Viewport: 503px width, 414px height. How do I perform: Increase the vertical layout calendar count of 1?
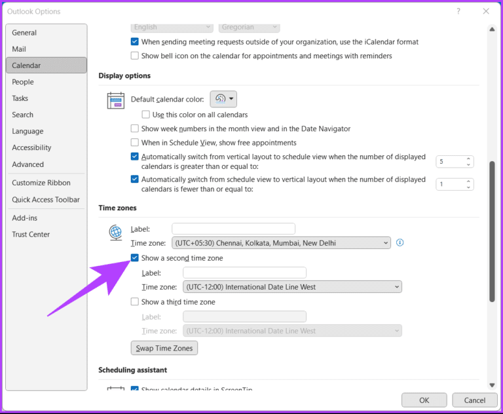pos(468,181)
